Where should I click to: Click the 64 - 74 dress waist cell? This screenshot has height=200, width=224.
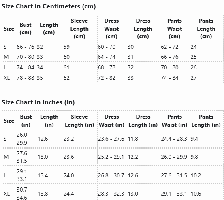(x=107, y=57)
